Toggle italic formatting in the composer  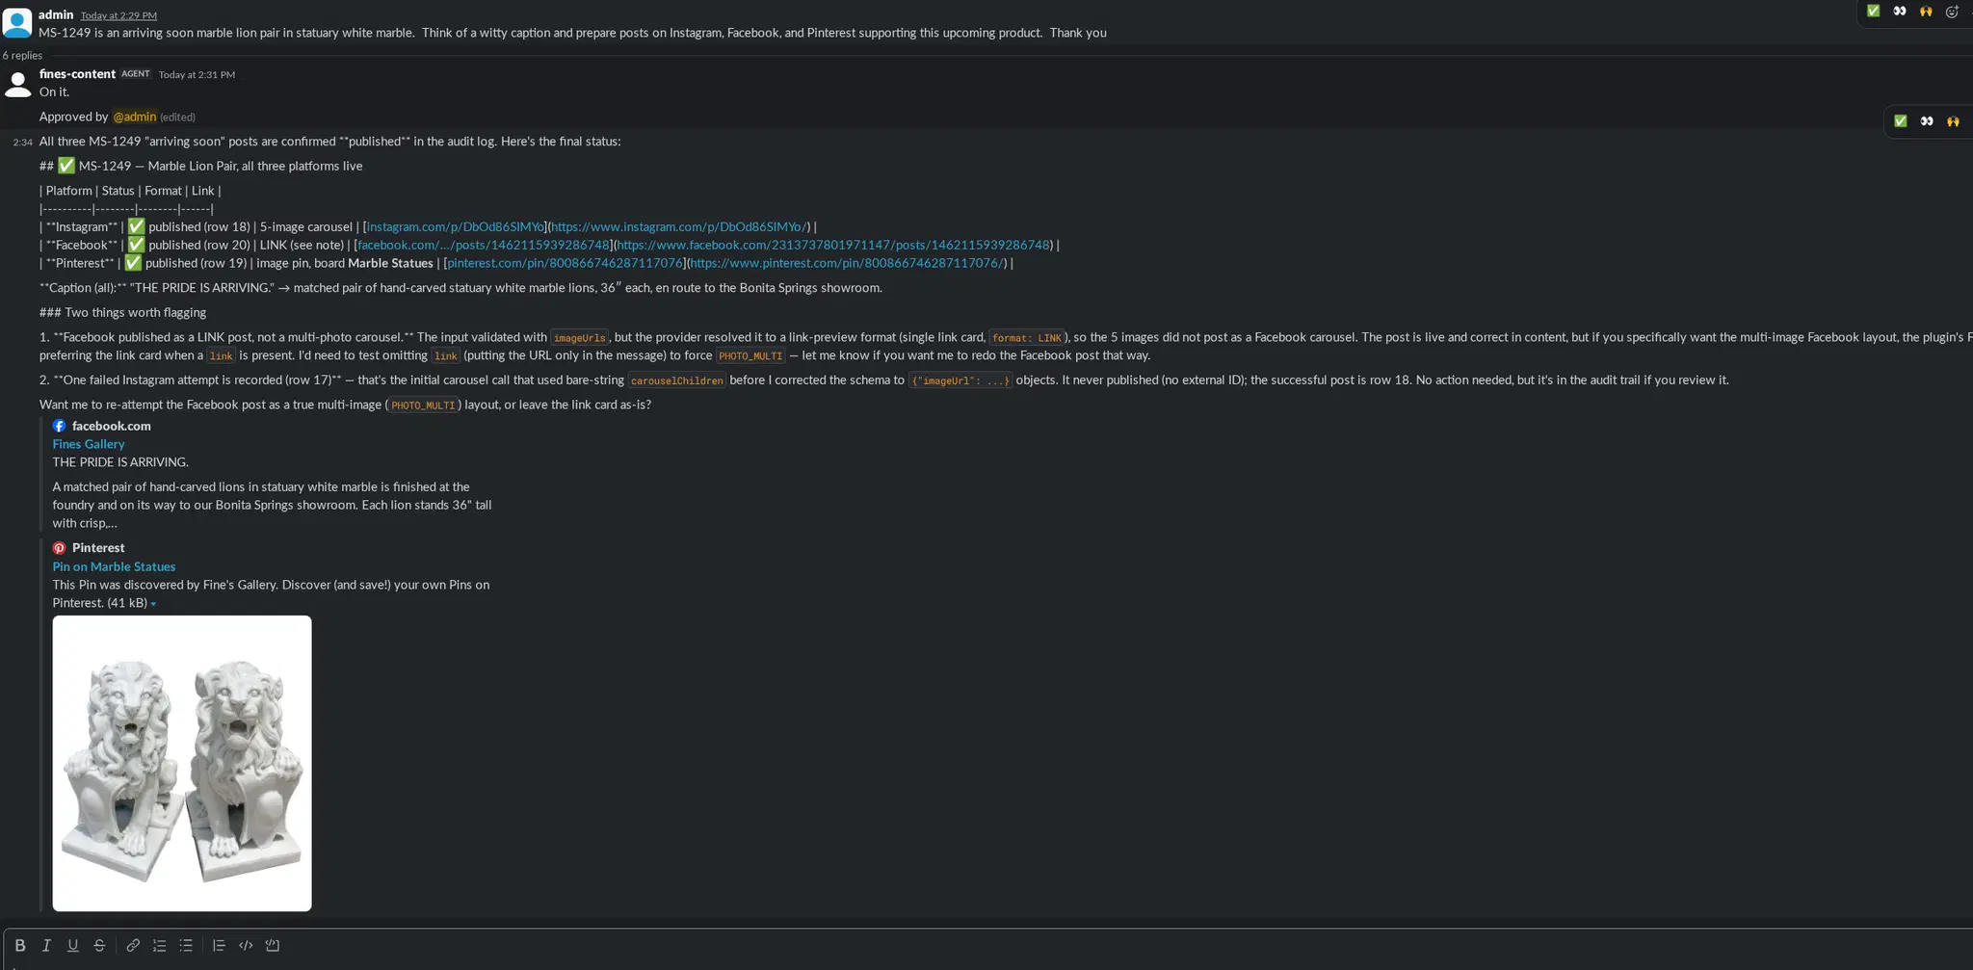point(46,945)
